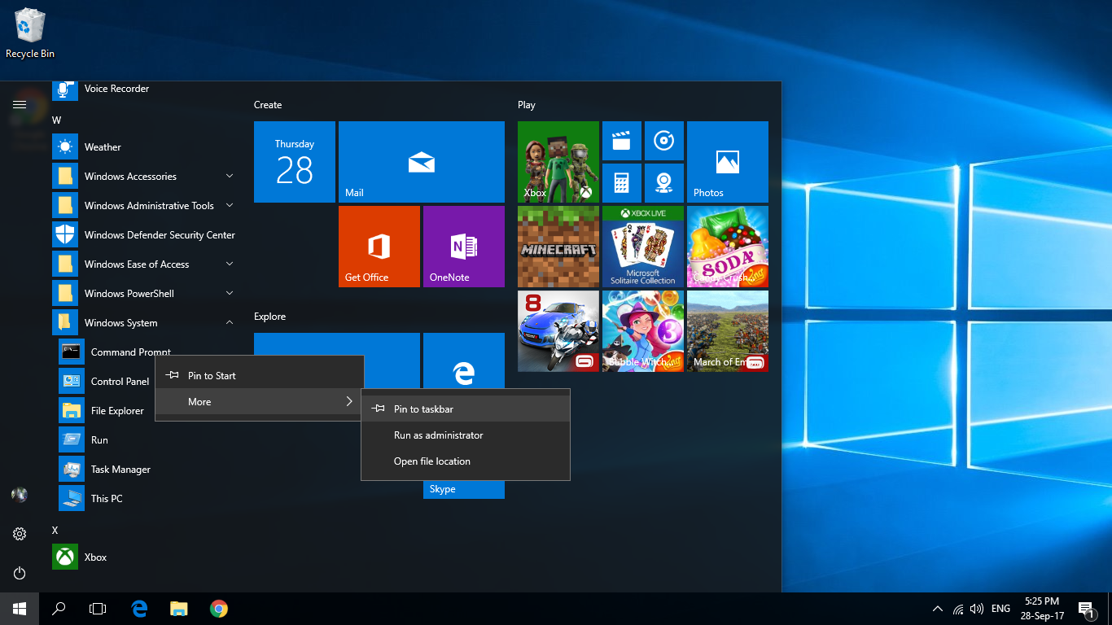Open Task View on the taskbar
The height and width of the screenshot is (625, 1112).
point(98,609)
